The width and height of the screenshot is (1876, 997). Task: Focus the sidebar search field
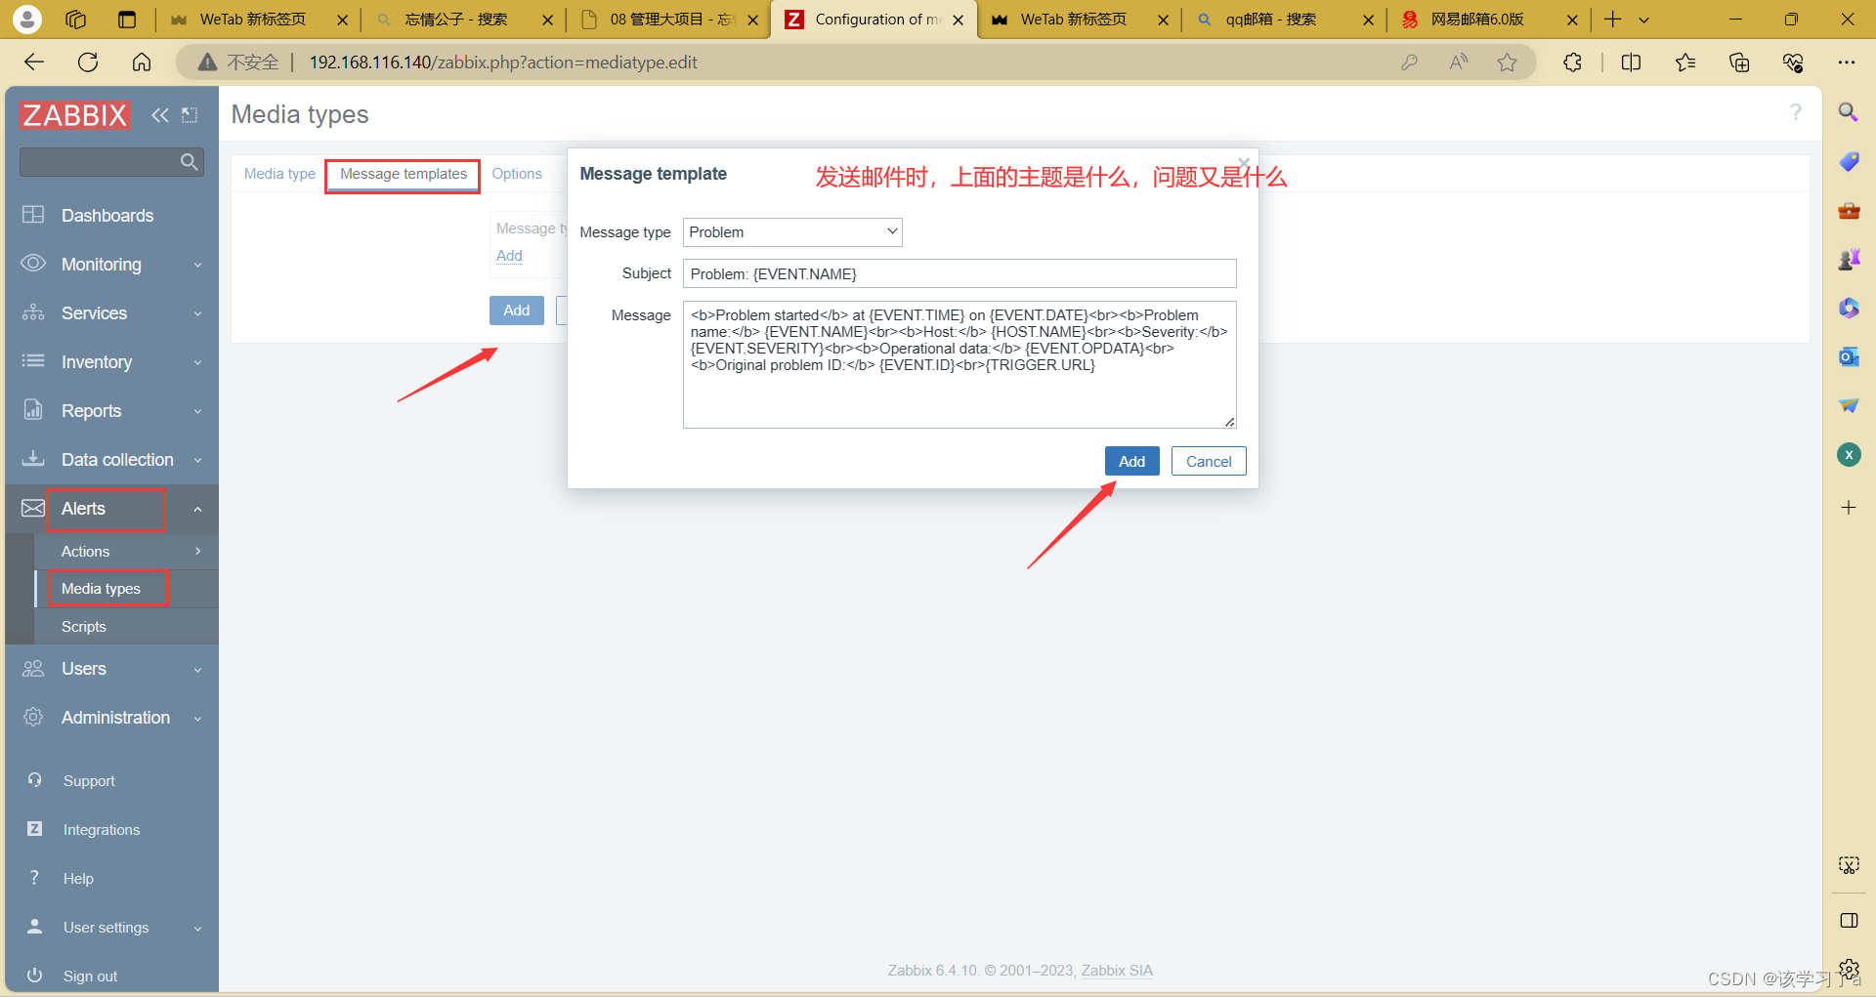[110, 162]
